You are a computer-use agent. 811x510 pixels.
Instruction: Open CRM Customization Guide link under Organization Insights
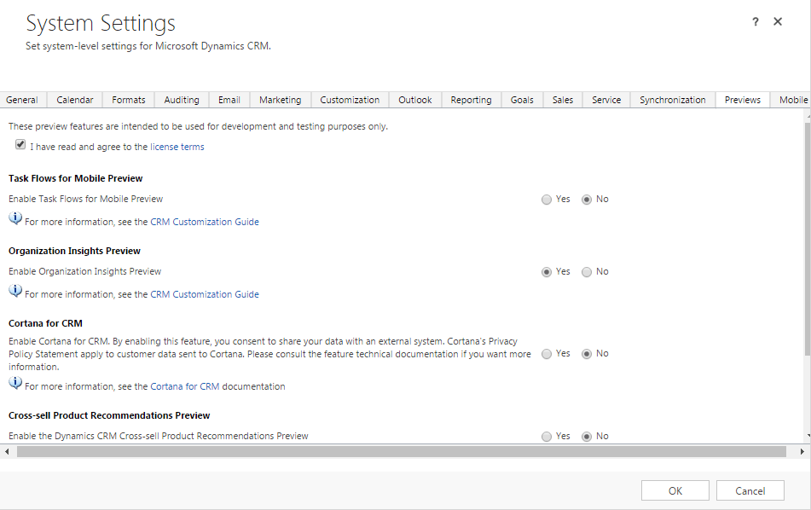coord(205,294)
